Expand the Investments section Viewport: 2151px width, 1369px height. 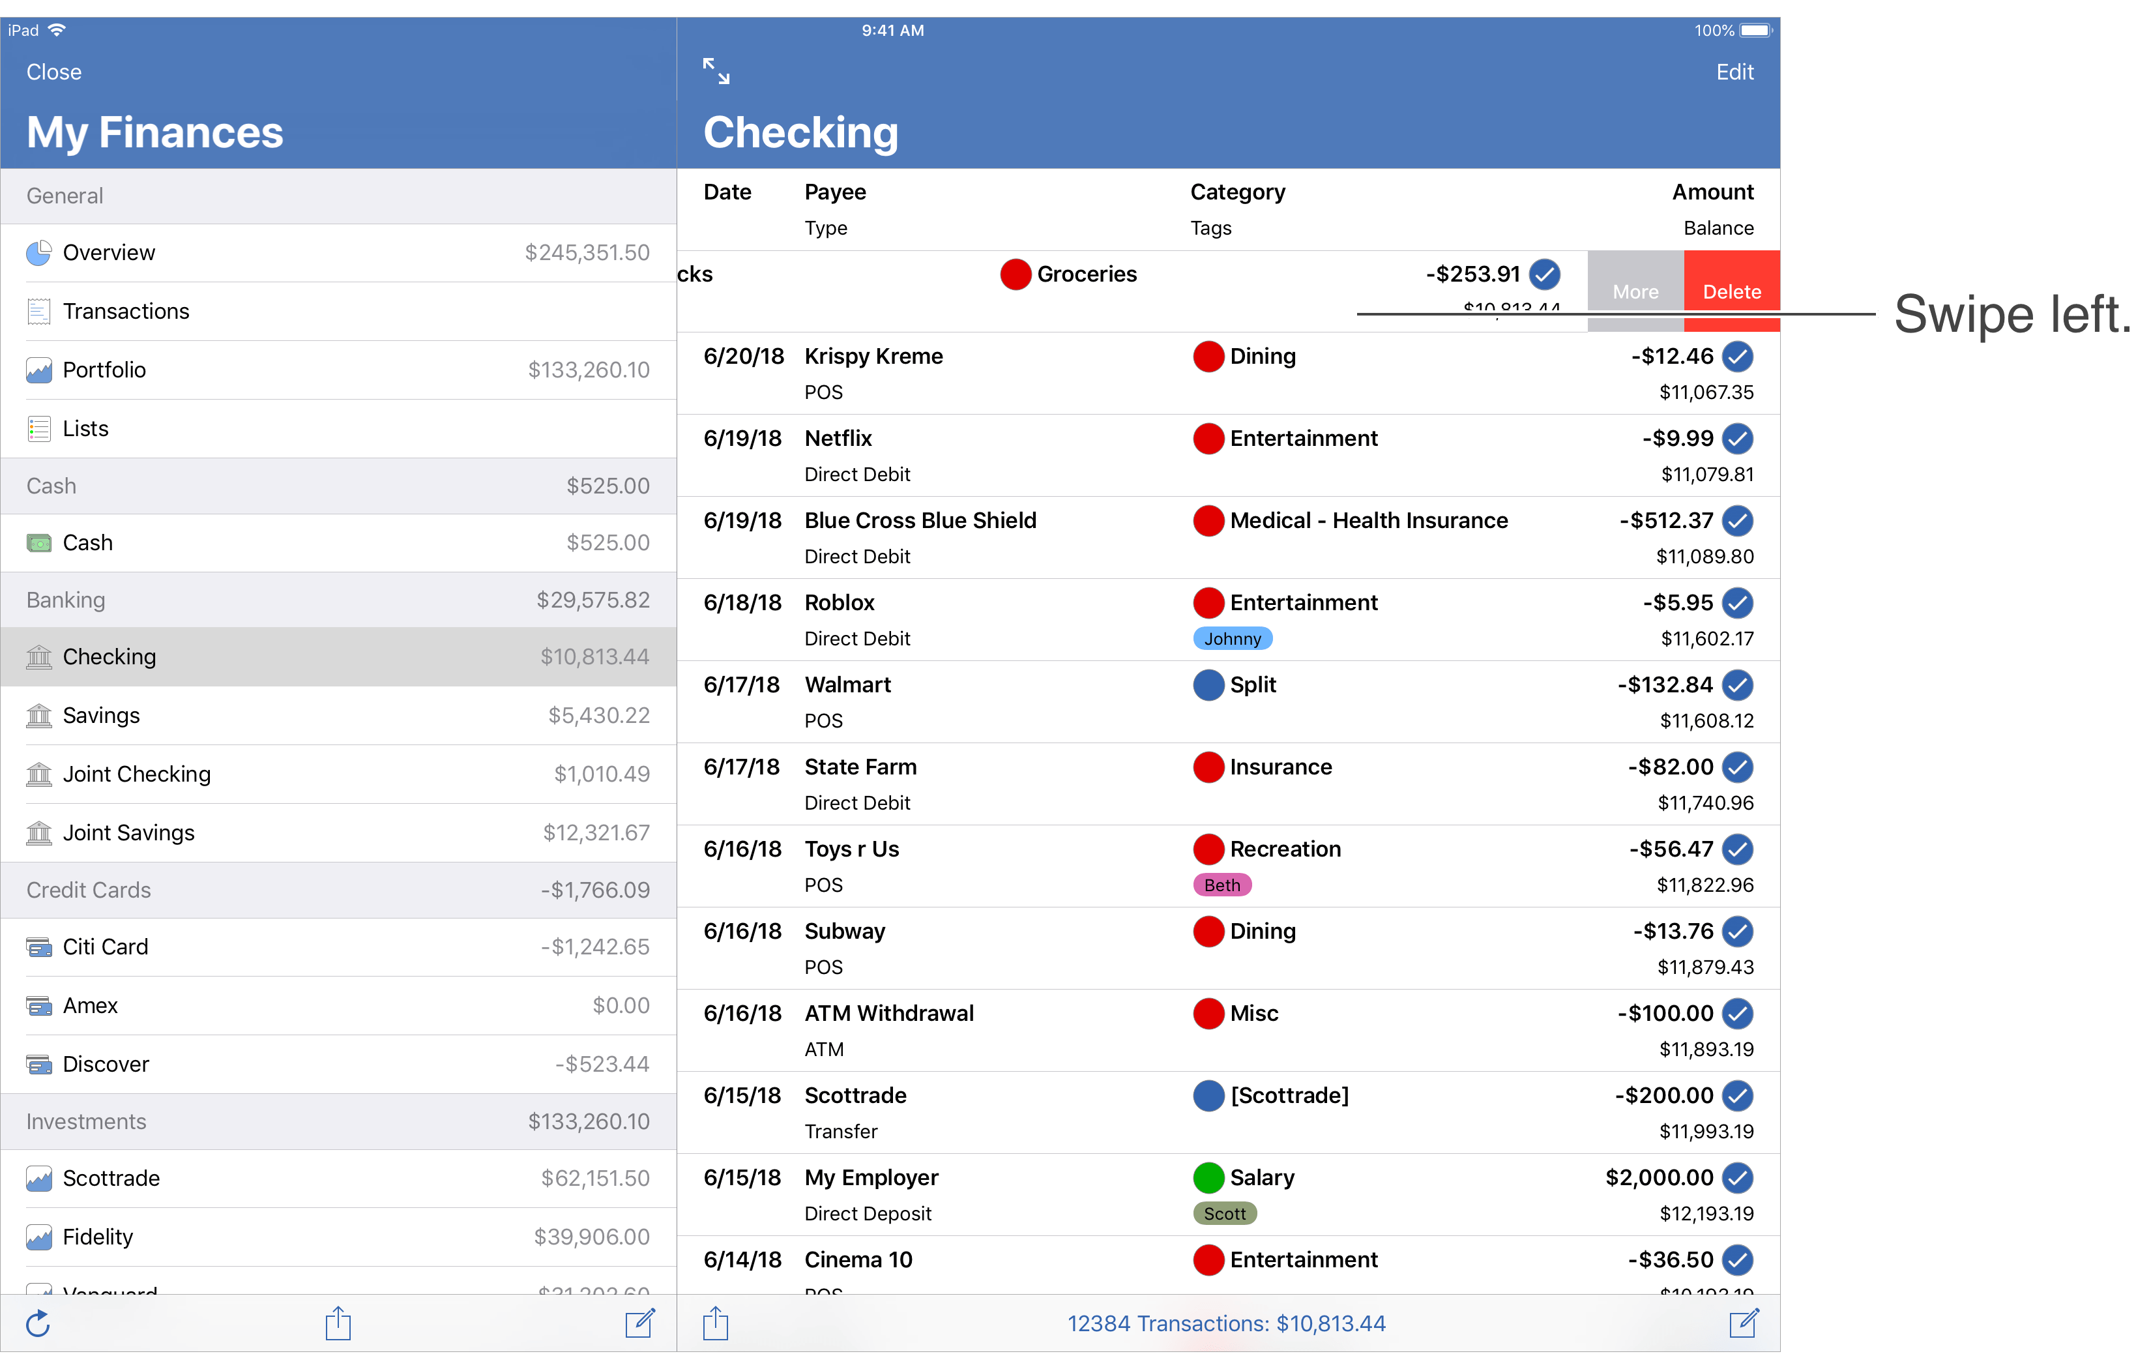[x=336, y=1121]
